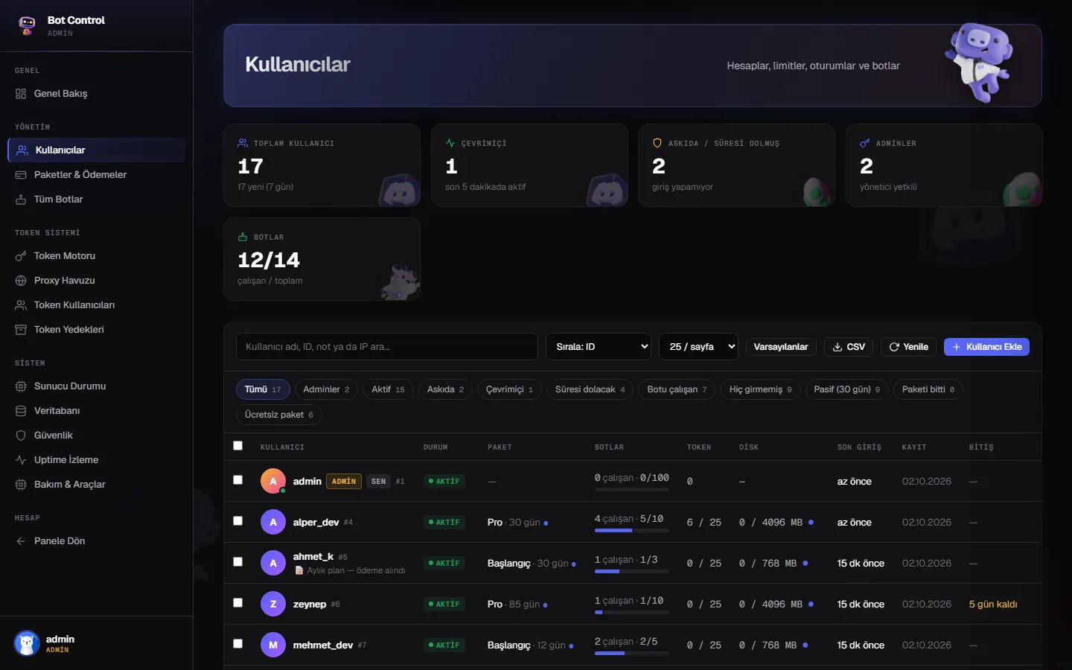This screenshot has width=1072, height=670.
Task: Filter by Süresi dolacak users
Action: (x=590, y=389)
